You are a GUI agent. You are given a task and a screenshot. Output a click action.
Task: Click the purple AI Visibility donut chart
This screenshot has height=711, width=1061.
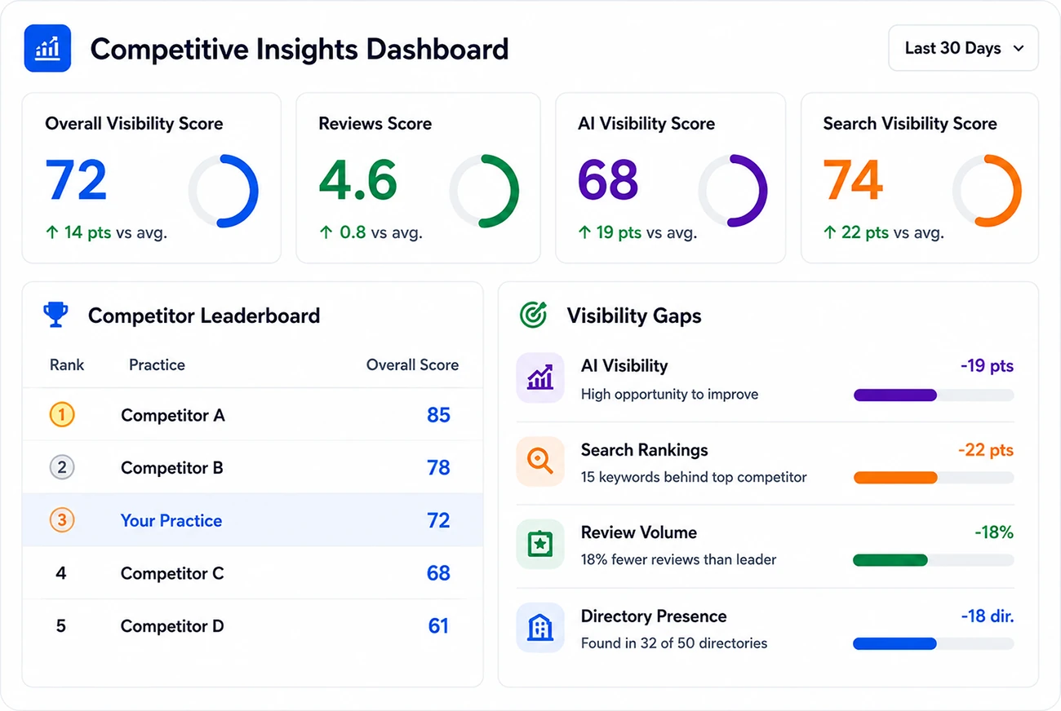[x=733, y=191]
